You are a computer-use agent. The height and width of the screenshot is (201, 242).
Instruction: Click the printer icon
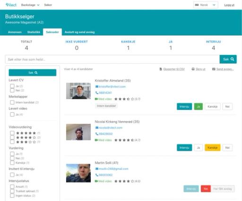193,69
